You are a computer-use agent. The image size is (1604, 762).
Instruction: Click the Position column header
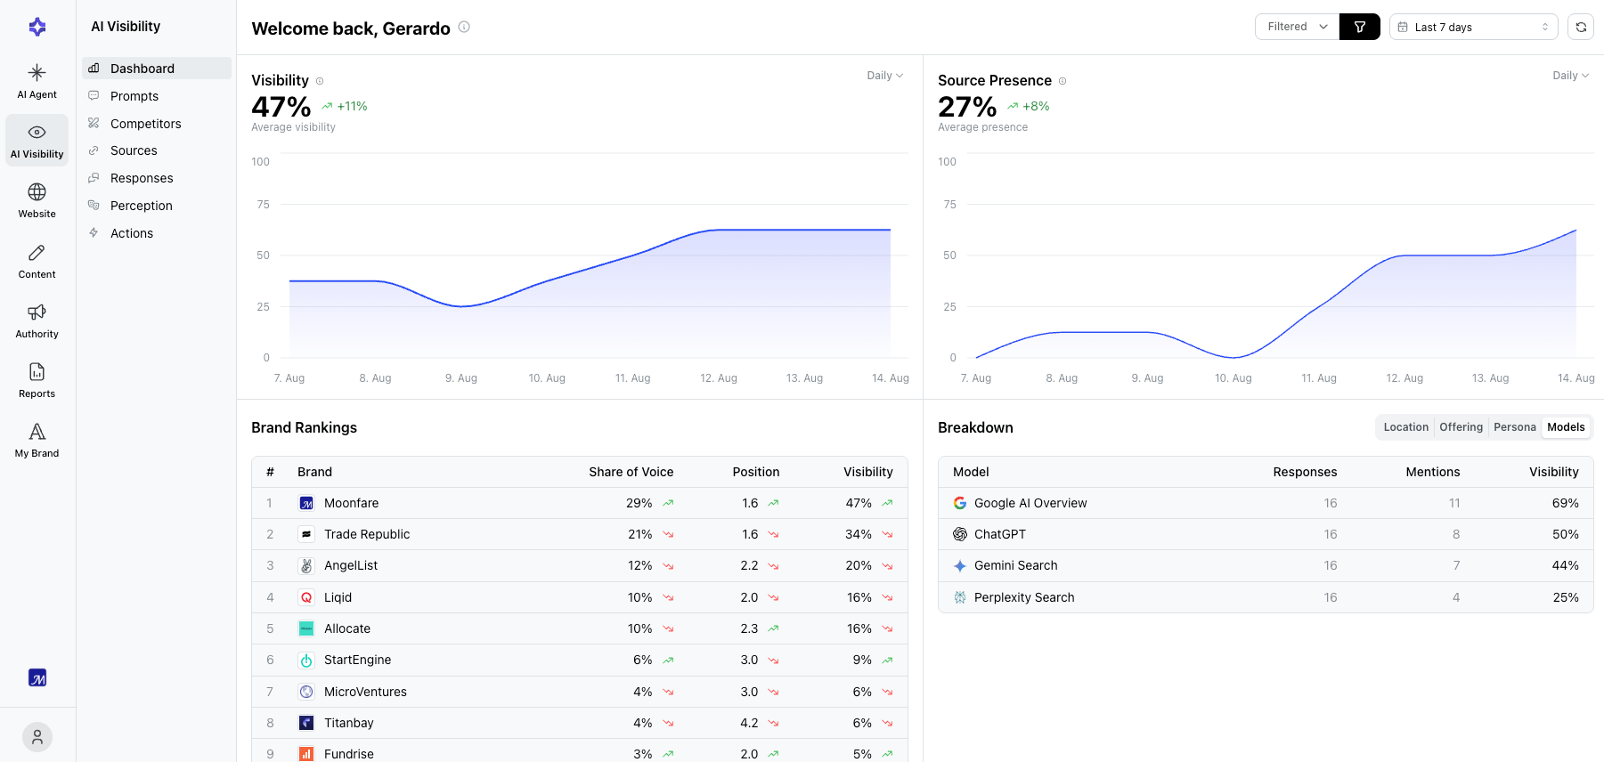pos(755,472)
